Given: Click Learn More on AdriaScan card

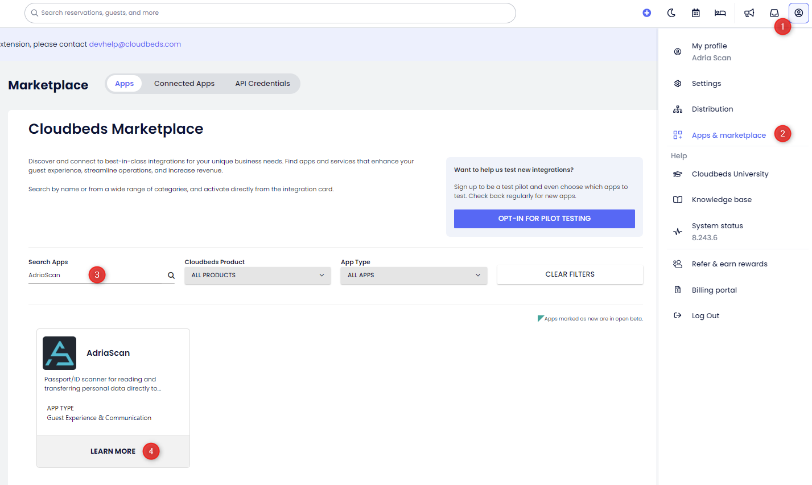Looking at the screenshot, I should 113,451.
